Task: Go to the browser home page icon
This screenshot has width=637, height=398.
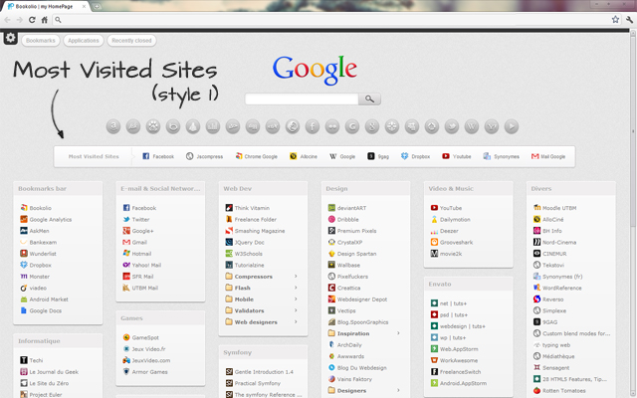Action: point(44,20)
